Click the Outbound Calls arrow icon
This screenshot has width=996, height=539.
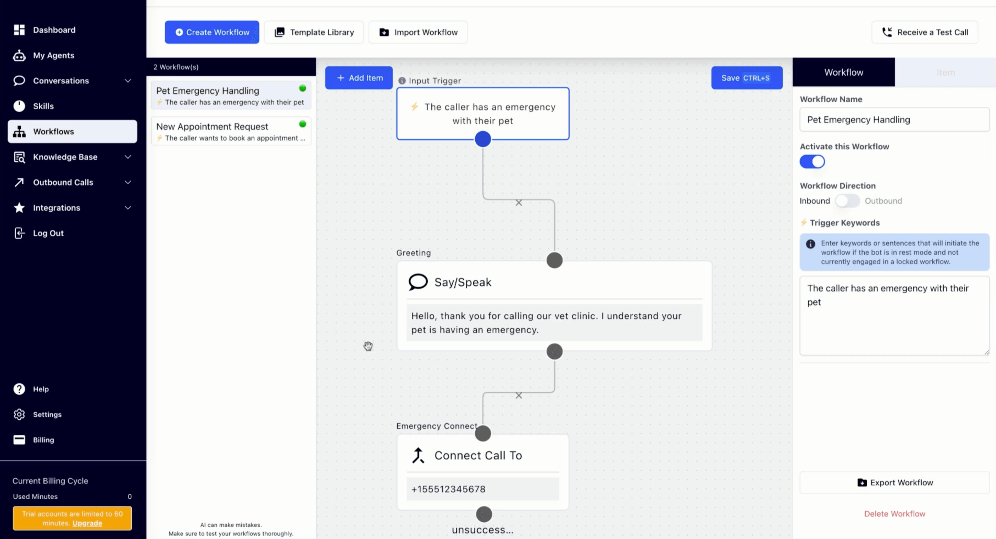click(19, 183)
